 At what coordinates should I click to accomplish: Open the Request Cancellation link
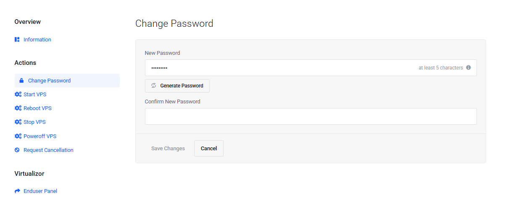point(48,150)
